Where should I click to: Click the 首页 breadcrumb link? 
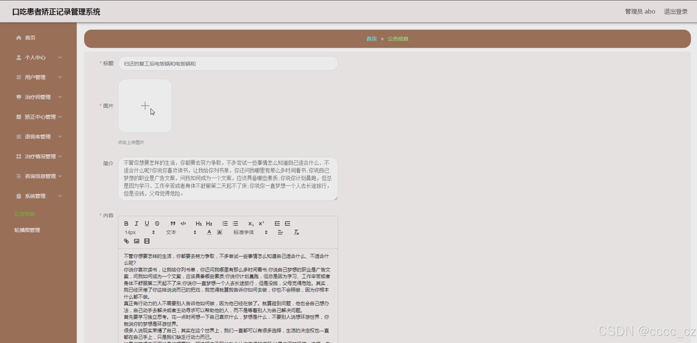371,39
